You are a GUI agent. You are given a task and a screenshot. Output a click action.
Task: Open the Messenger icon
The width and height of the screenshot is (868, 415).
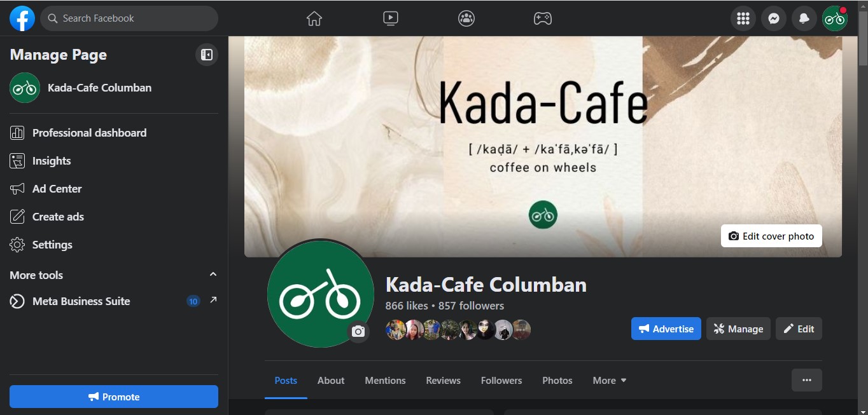[x=774, y=18]
